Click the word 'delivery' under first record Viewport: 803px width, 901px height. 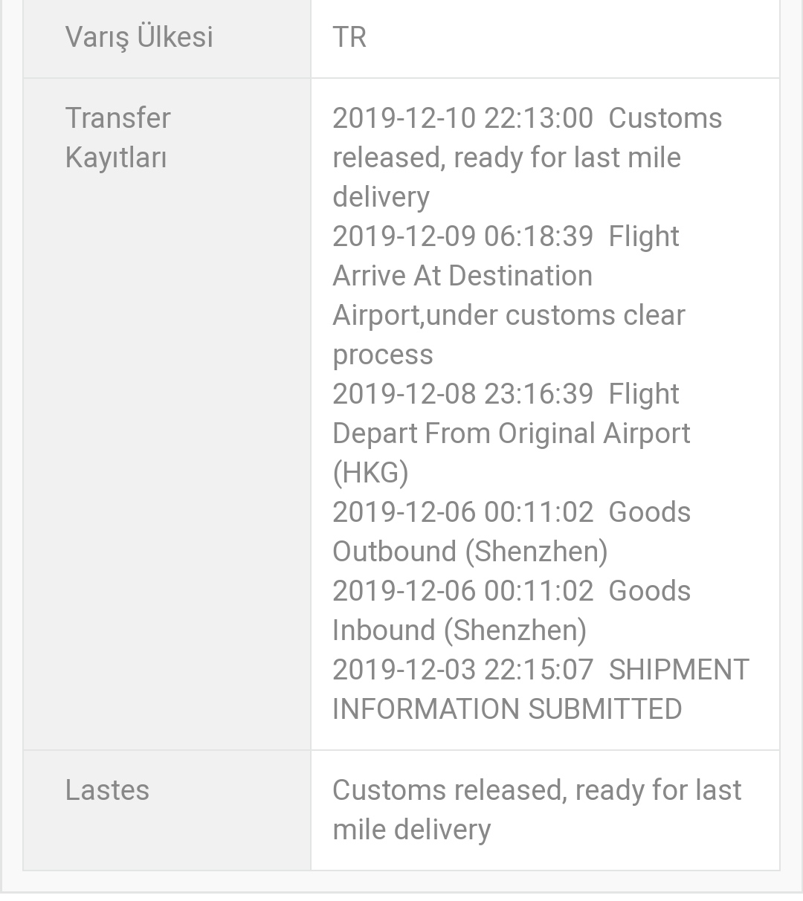(381, 197)
